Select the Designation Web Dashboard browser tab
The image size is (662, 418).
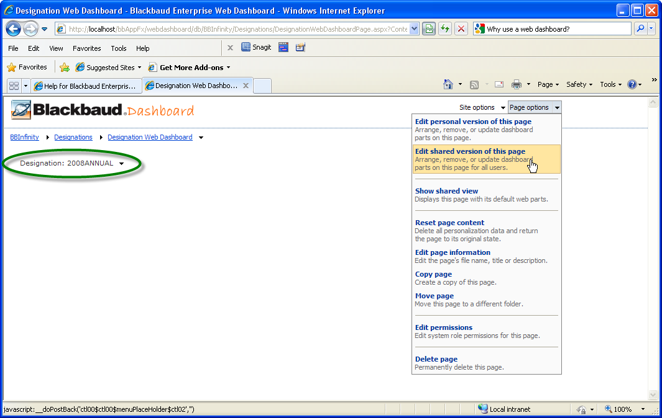click(x=193, y=86)
